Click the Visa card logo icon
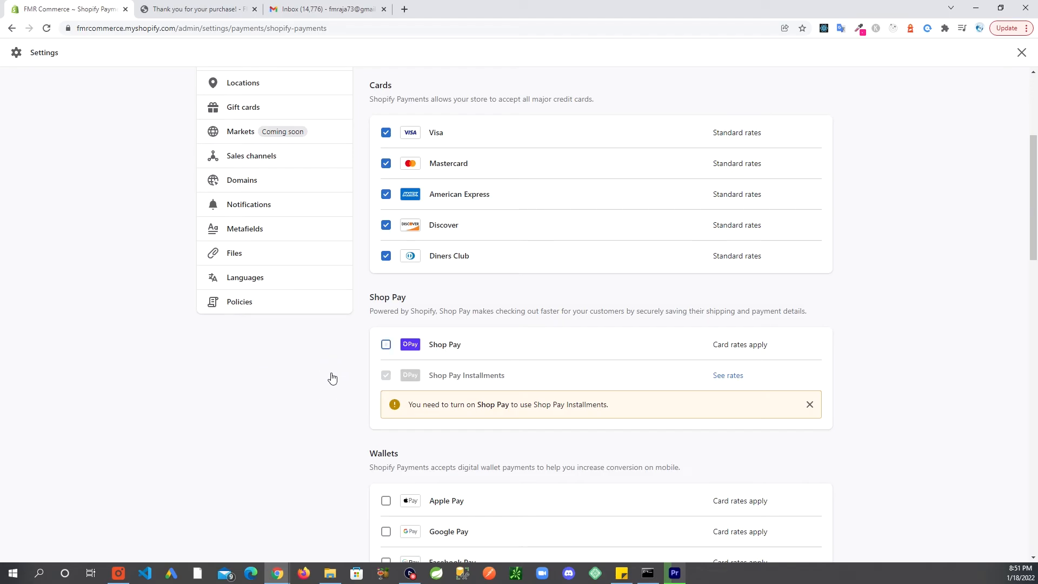Image resolution: width=1038 pixels, height=584 pixels. (410, 132)
